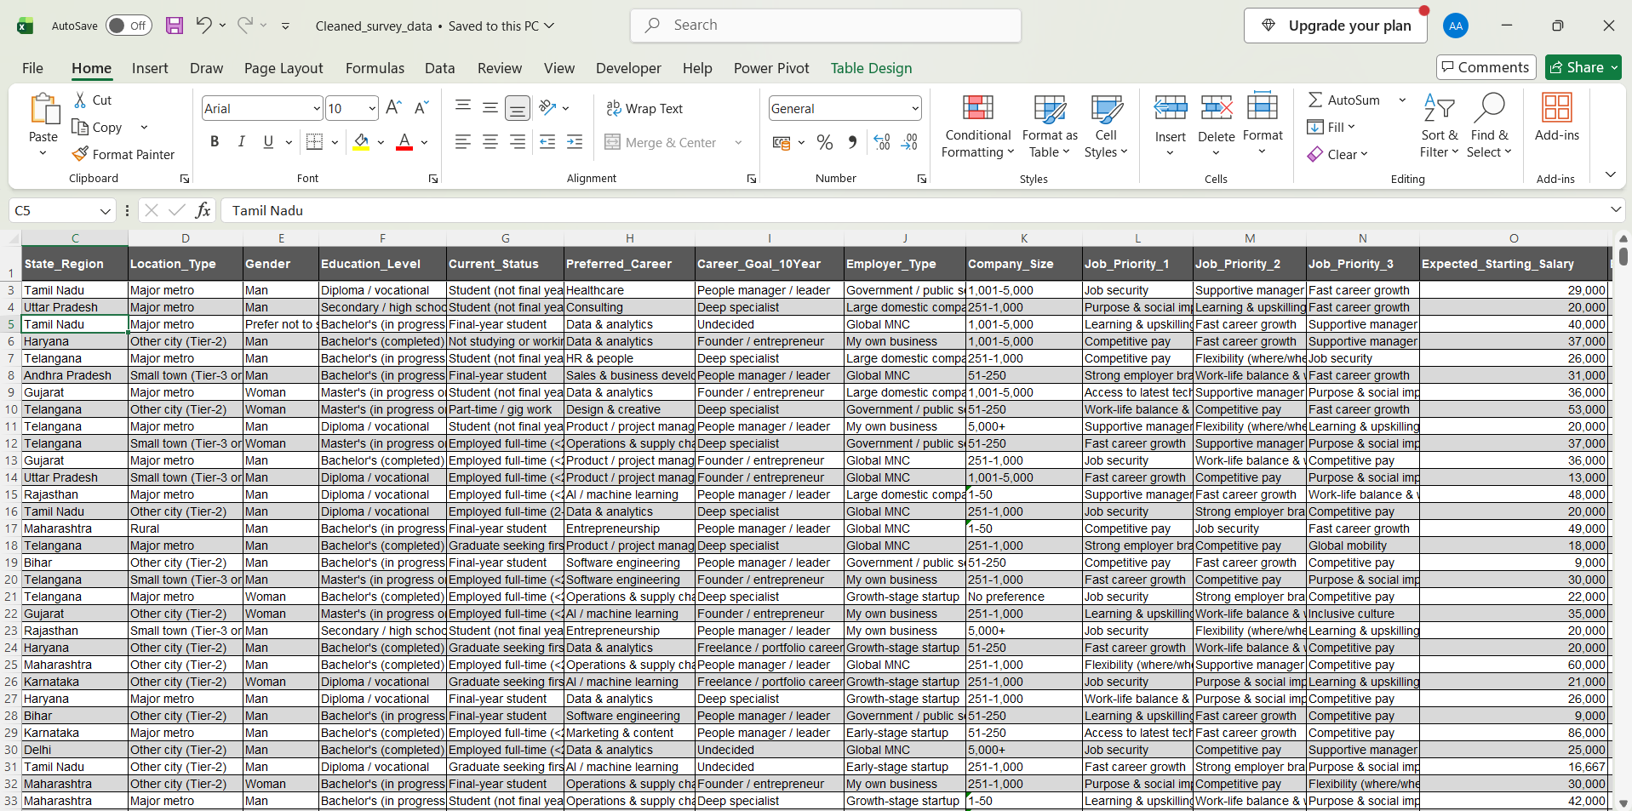Click the Increase Indent icon

575,142
